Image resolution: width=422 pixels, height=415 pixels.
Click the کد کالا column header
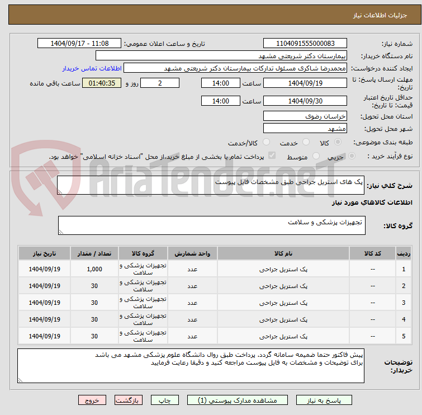click(x=372, y=253)
